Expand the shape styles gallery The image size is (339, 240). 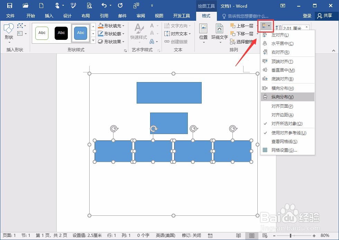93,40
